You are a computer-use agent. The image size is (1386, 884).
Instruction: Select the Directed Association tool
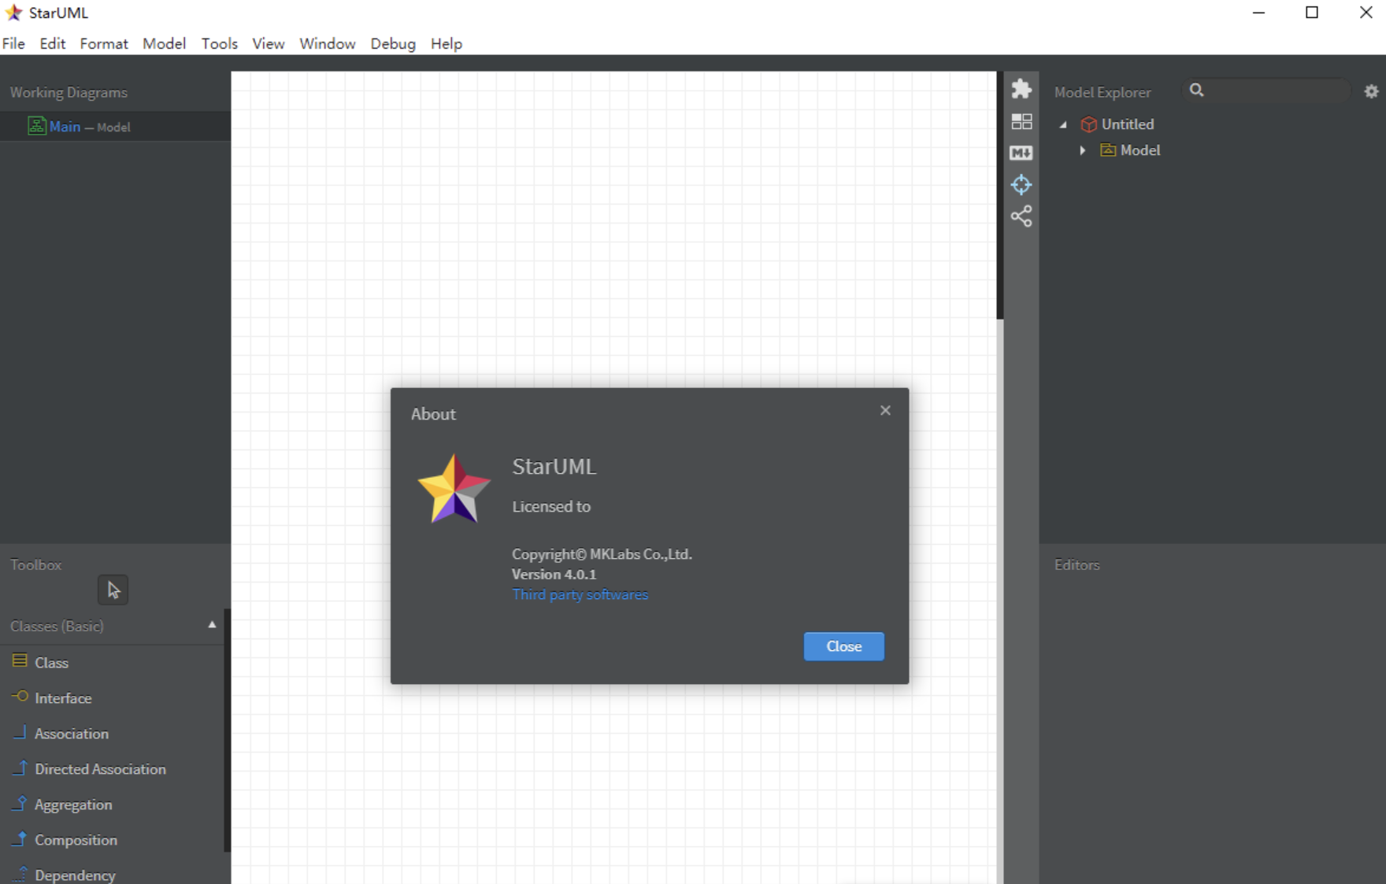[99, 768]
